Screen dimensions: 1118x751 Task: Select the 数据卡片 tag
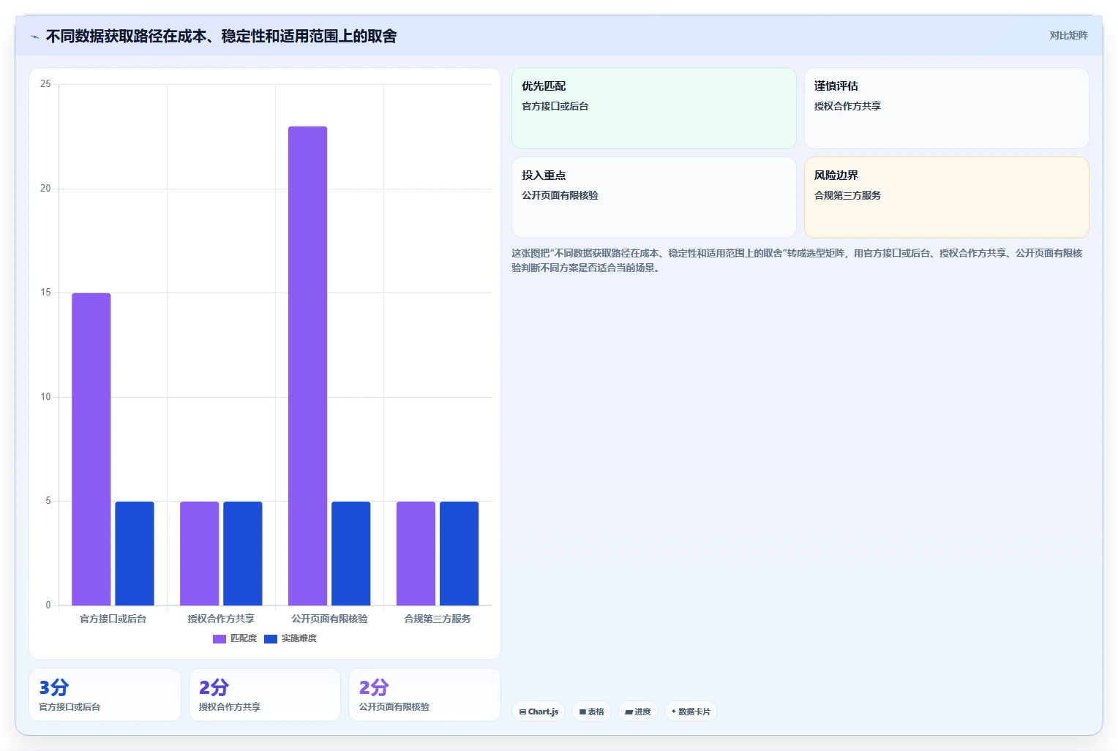pos(691,712)
